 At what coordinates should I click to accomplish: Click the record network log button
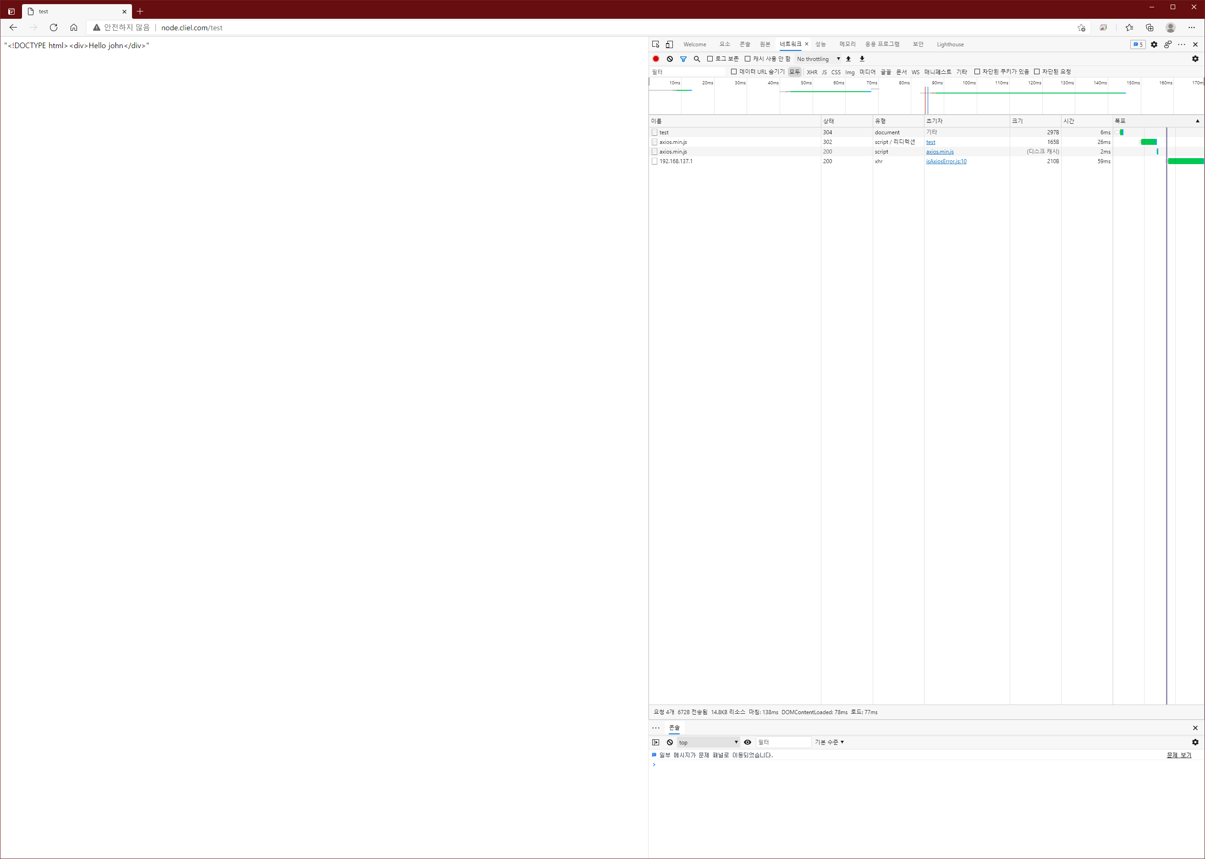tap(656, 59)
